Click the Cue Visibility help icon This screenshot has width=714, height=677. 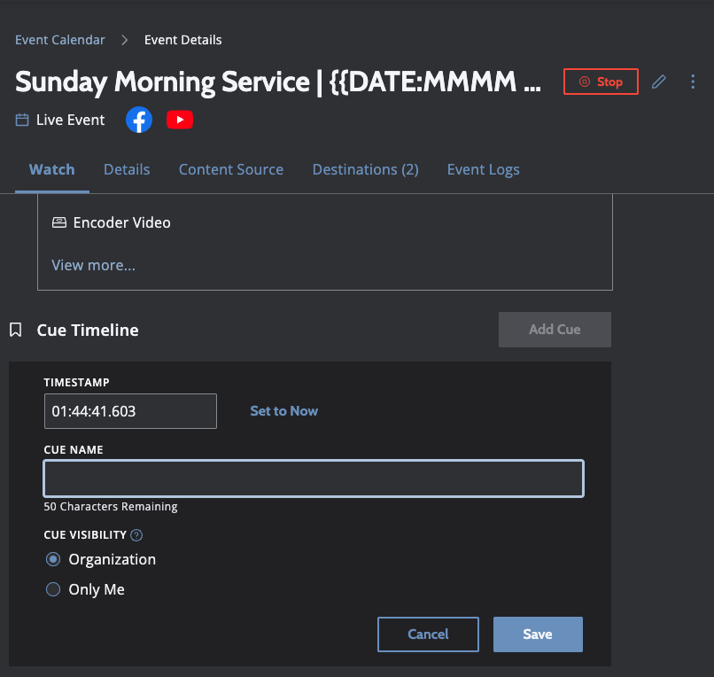click(136, 535)
